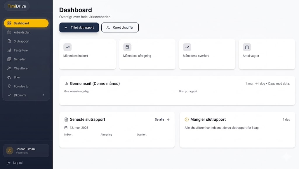Click the Oversigt over hele virksomheden subtitle
This screenshot has height=169, width=299.
pyautogui.click(x=85, y=17)
